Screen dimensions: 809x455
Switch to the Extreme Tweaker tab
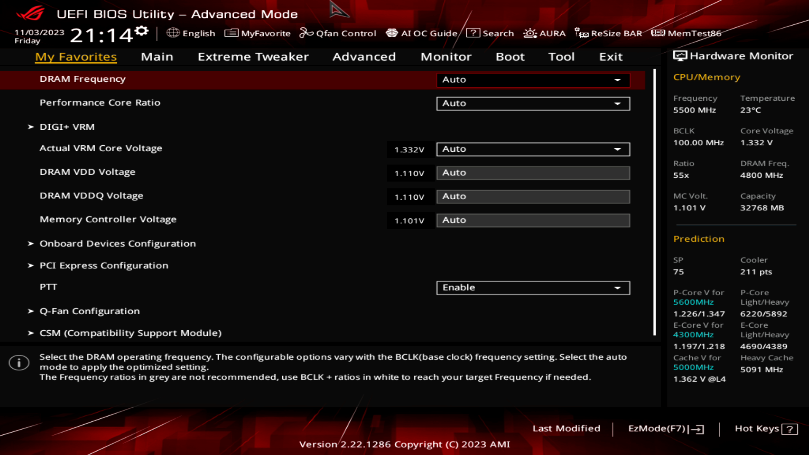click(253, 56)
